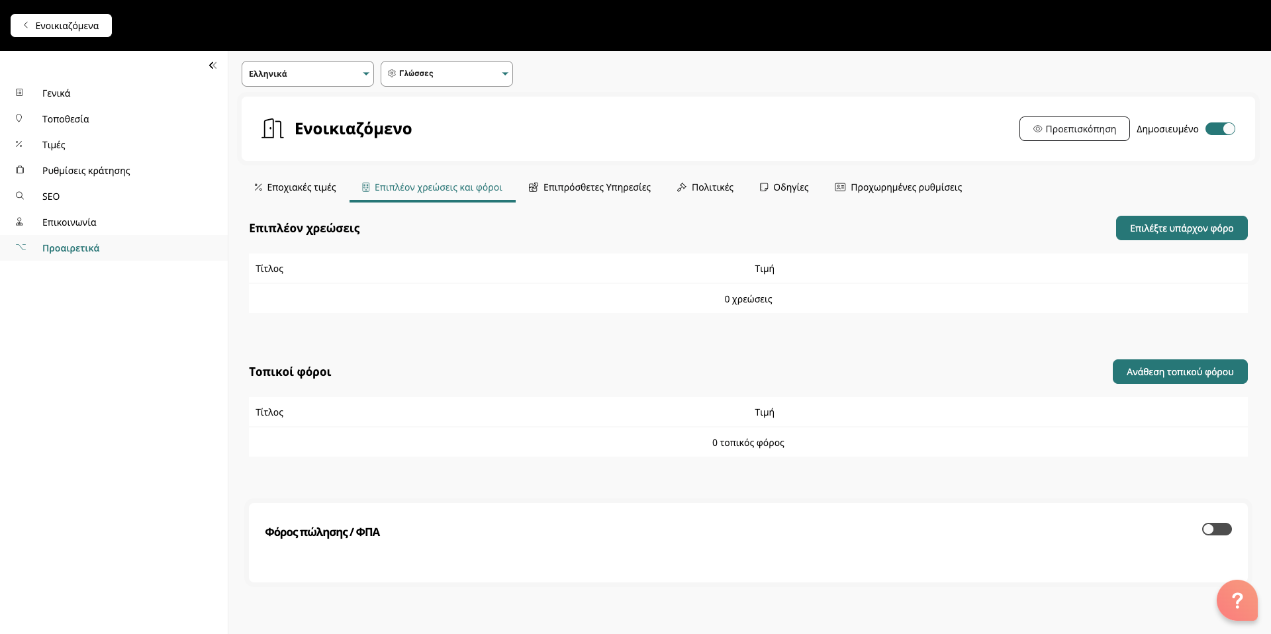The width and height of the screenshot is (1271, 634).
Task: Collapse the left sidebar with double chevron
Action: (212, 66)
